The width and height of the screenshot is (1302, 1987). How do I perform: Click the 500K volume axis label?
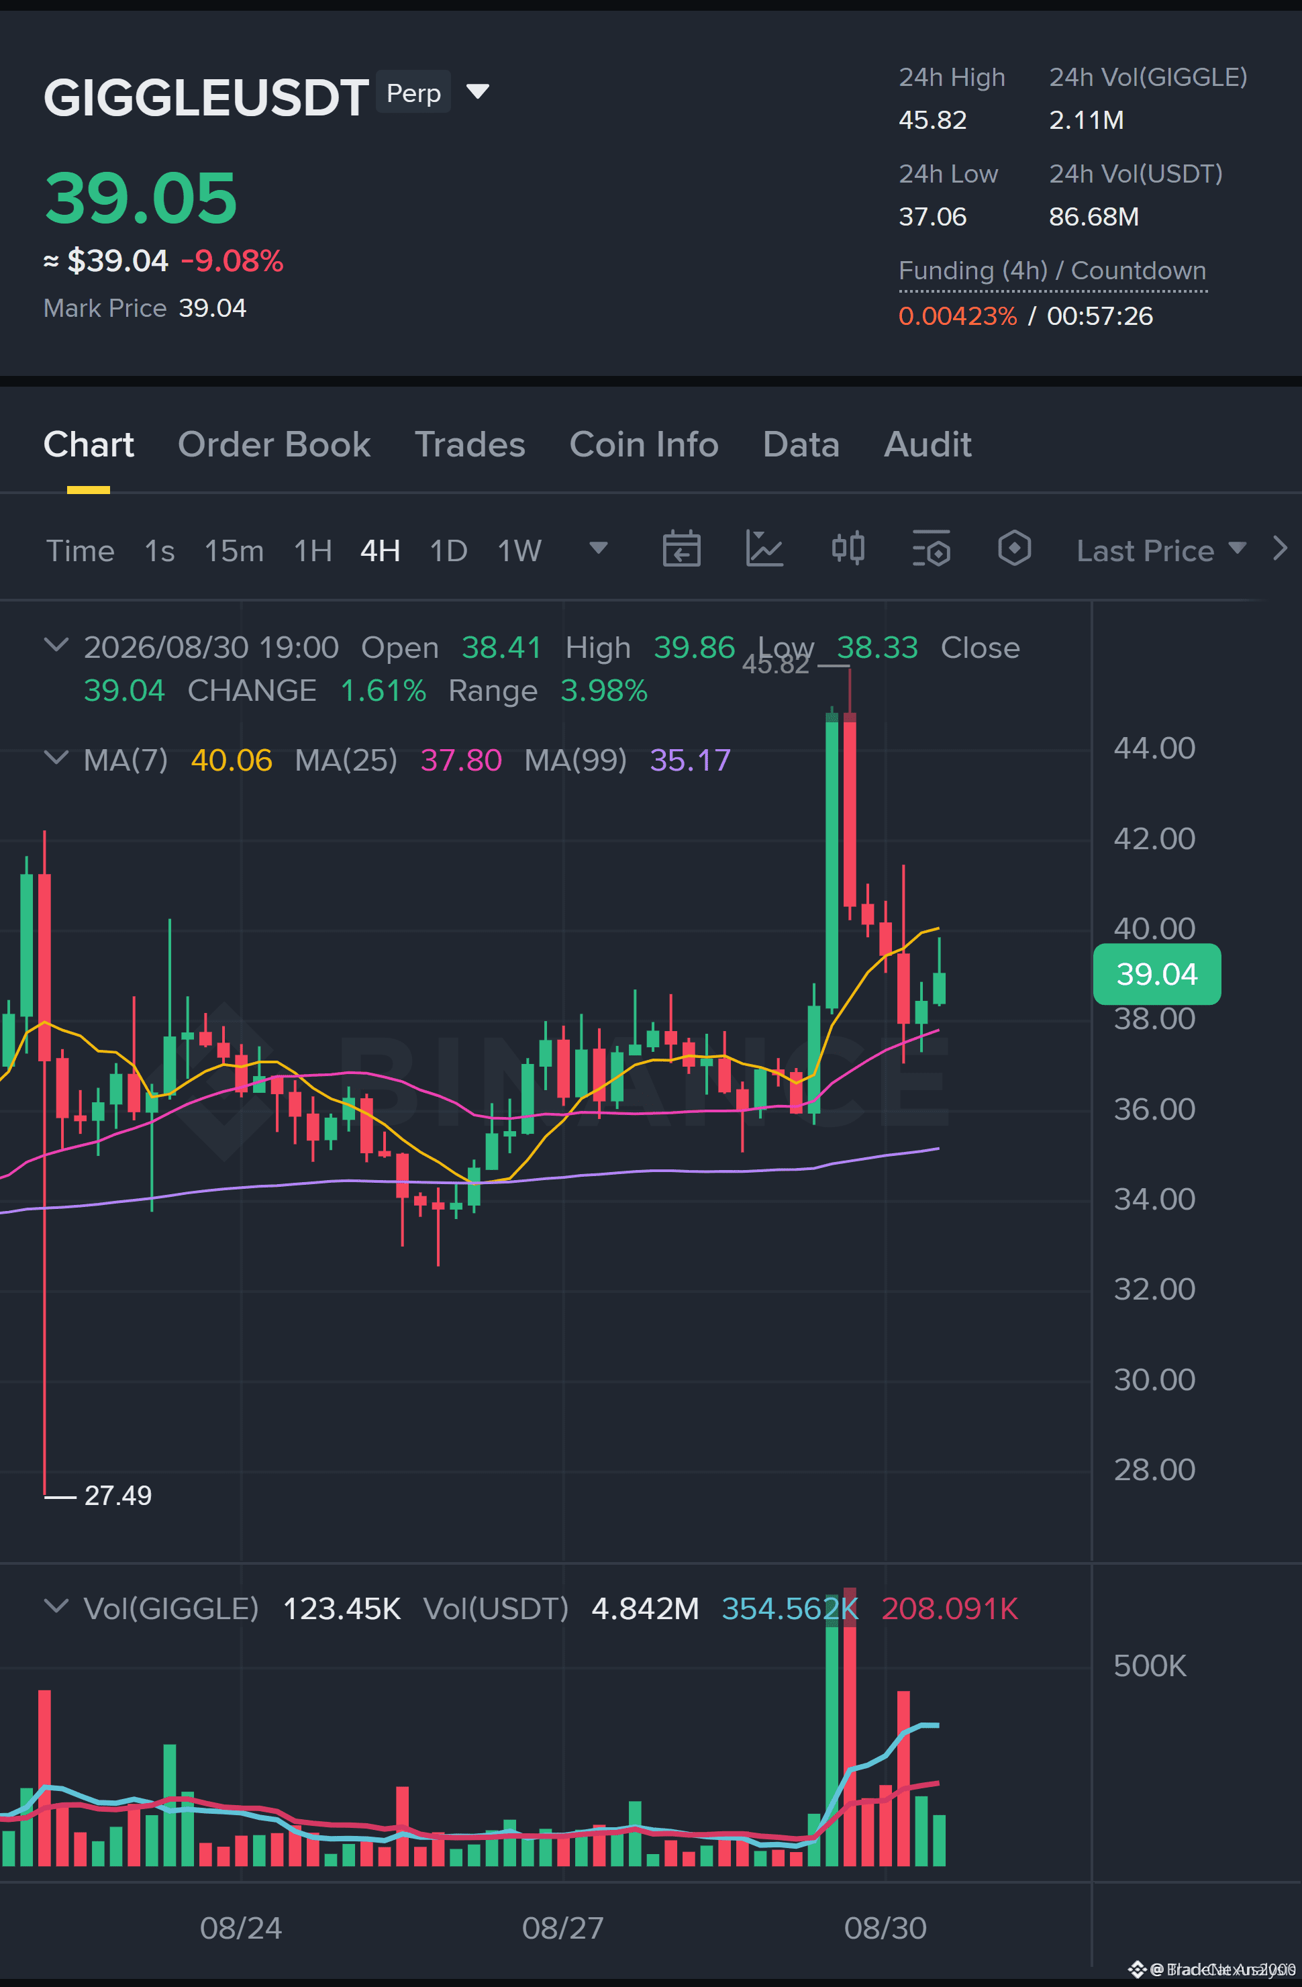(1149, 1665)
